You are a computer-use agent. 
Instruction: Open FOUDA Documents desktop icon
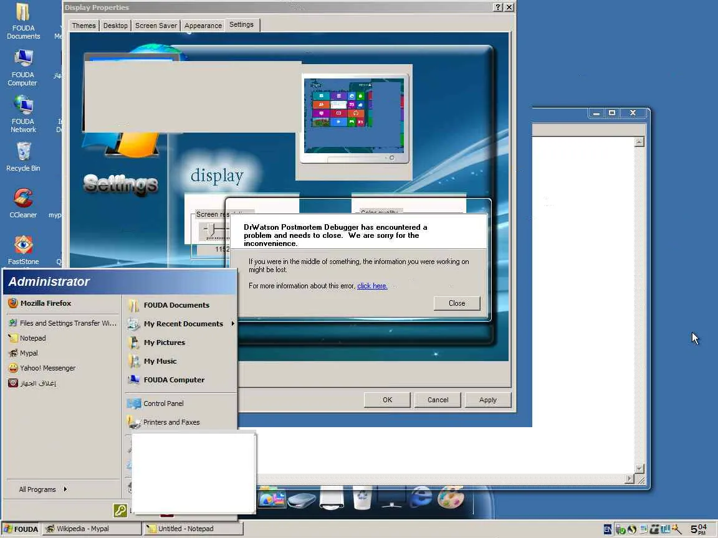tap(23, 22)
